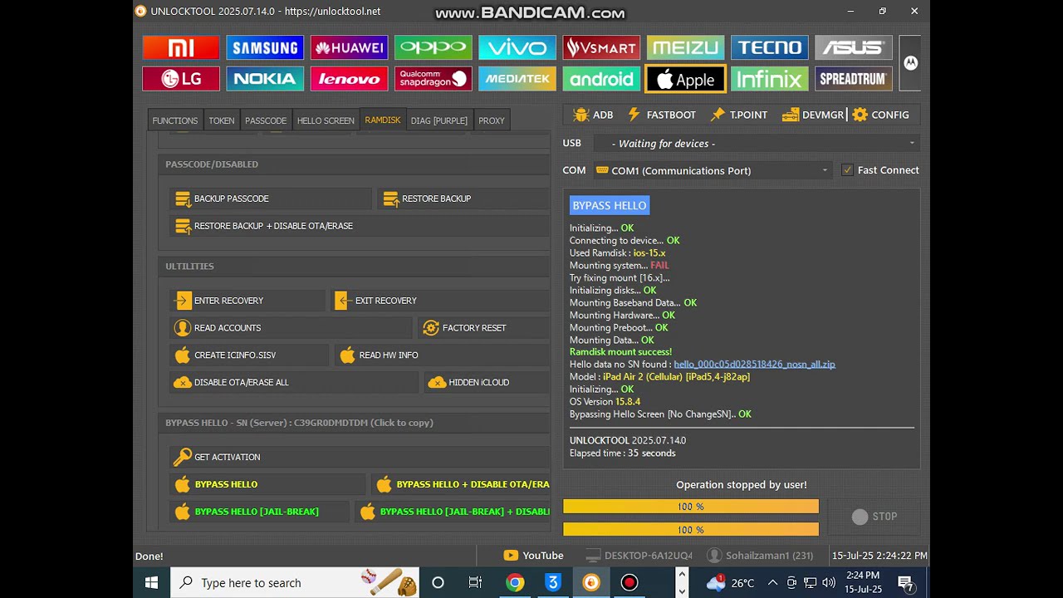The image size is (1063, 598).
Task: Click the STOP button
Action: (874, 517)
